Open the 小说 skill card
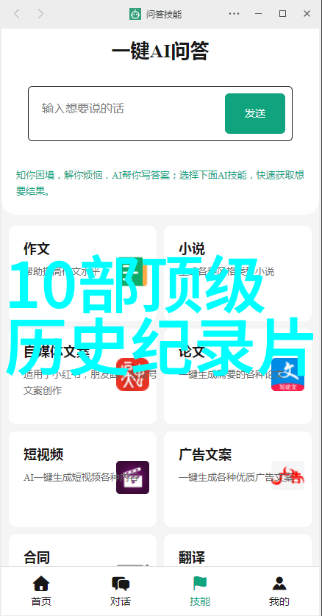 point(237,273)
